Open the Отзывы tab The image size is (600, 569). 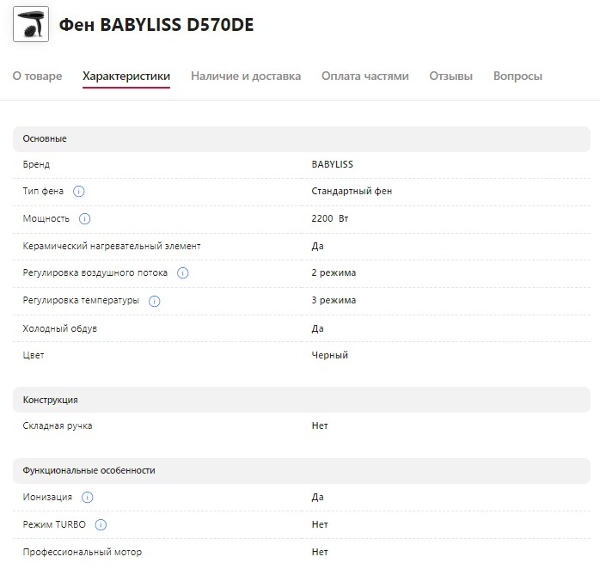coord(450,76)
